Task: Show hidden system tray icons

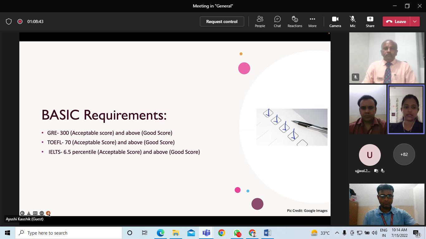Action: coord(337,233)
